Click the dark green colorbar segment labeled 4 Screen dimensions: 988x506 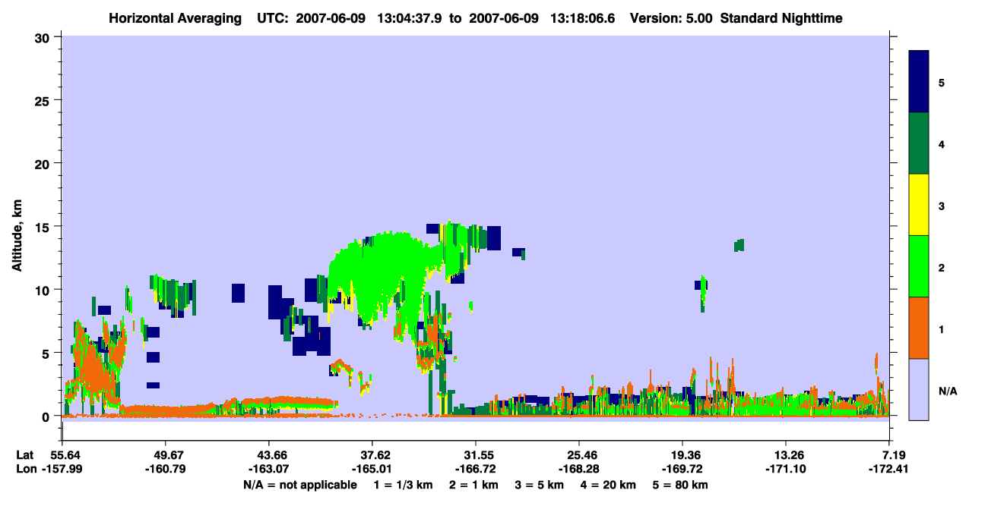919,143
